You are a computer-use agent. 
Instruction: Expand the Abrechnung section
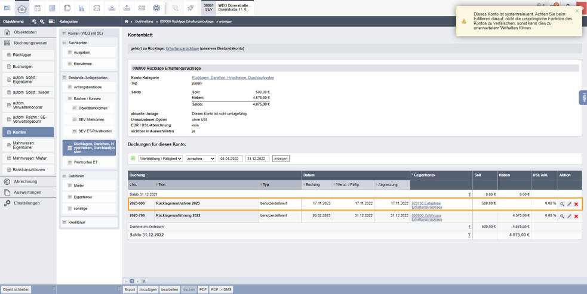(28, 181)
